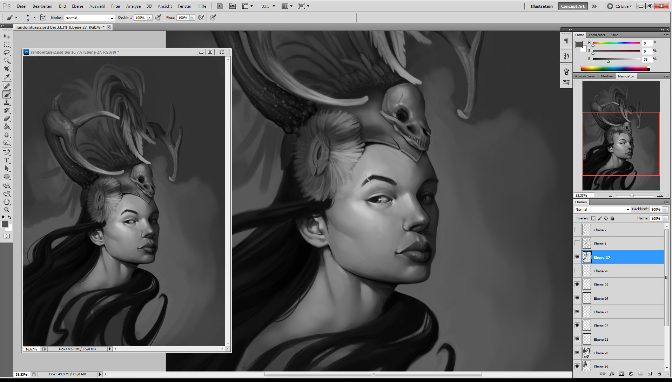
Task: Select the Paint Bucket tool
Action: [x=7, y=127]
